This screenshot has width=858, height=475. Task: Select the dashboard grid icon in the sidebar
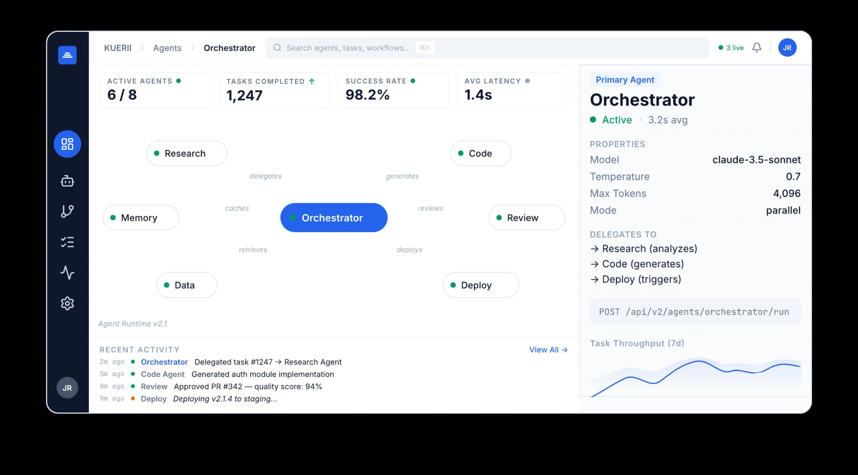(x=67, y=144)
